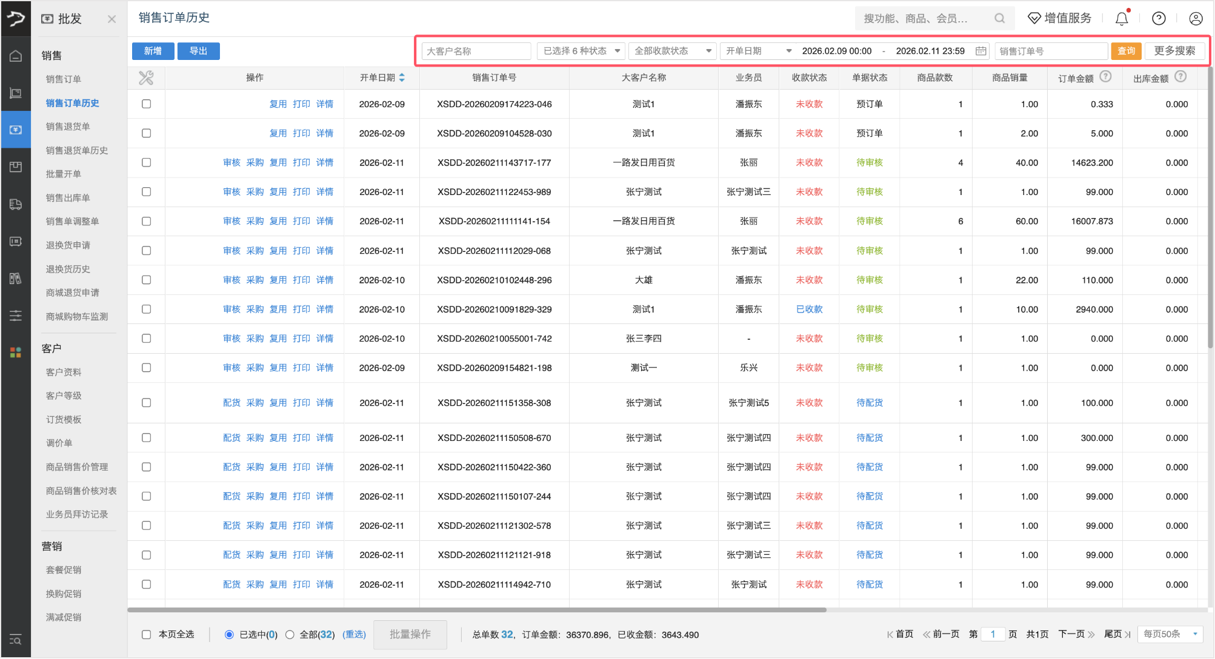Expand the 全部收款状态 dropdown
Viewport: 1215px width, 659px height.
coord(672,51)
